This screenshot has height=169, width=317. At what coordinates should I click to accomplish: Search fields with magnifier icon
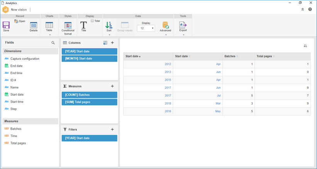(53, 43)
